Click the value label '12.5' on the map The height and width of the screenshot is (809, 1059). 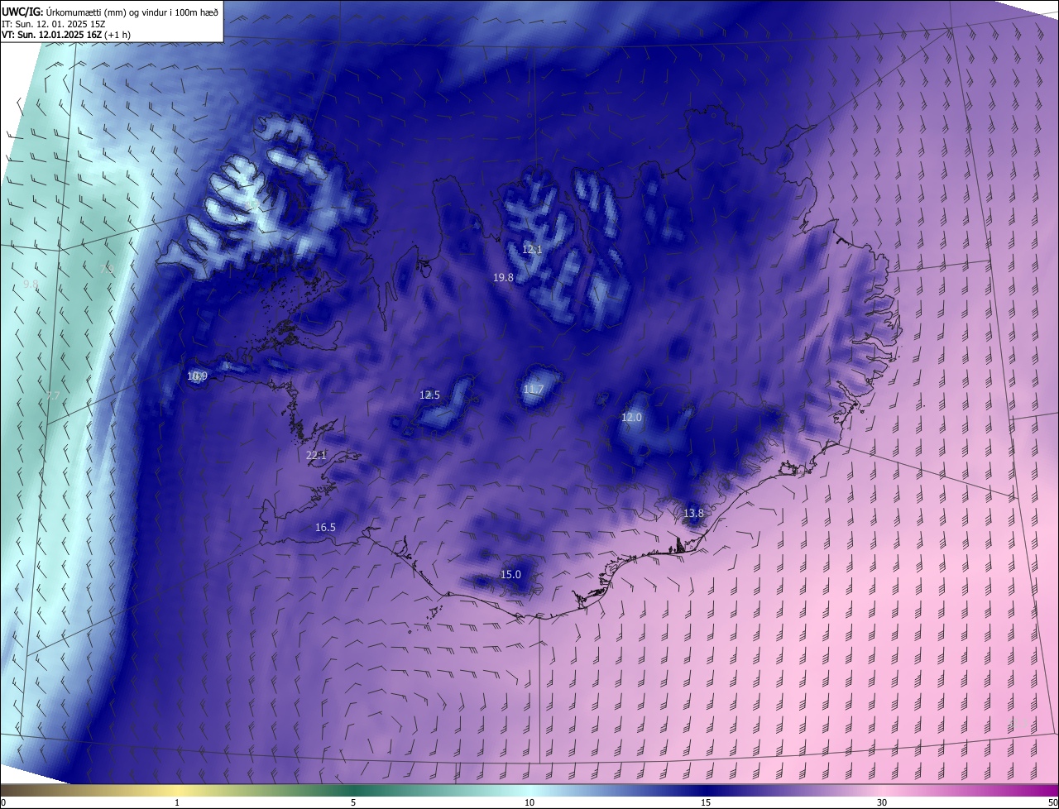tap(429, 395)
